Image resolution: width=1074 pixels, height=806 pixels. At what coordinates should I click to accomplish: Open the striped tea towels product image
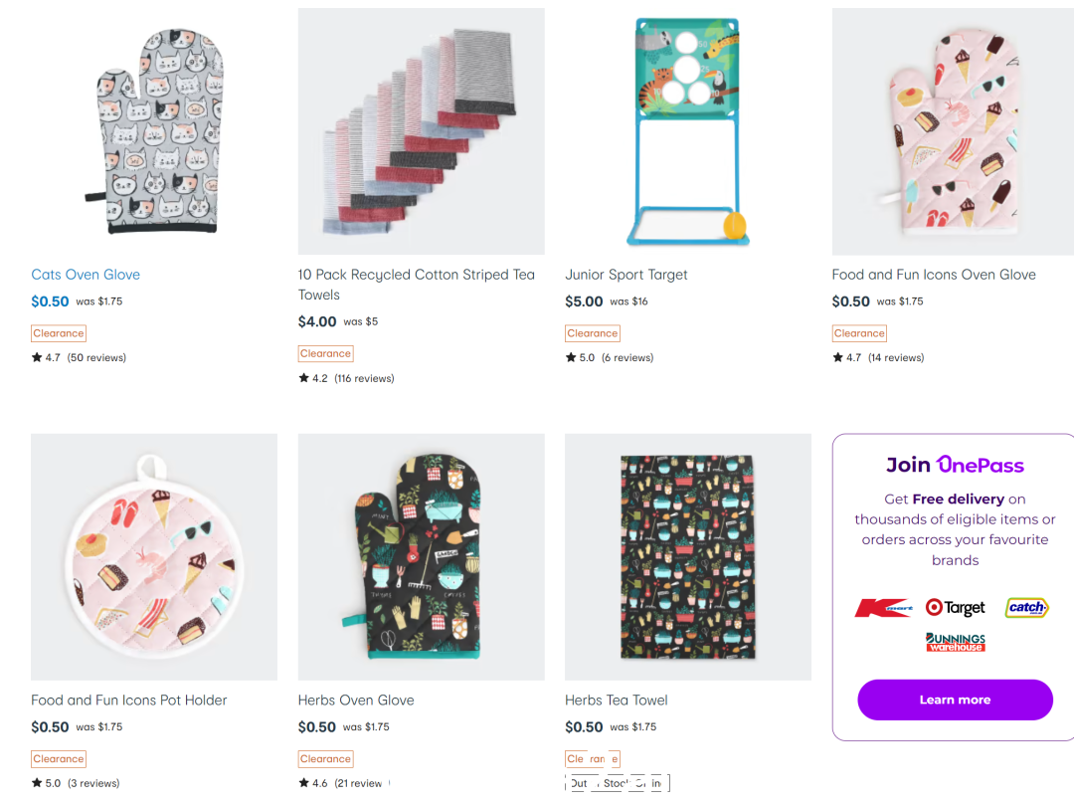[422, 131]
